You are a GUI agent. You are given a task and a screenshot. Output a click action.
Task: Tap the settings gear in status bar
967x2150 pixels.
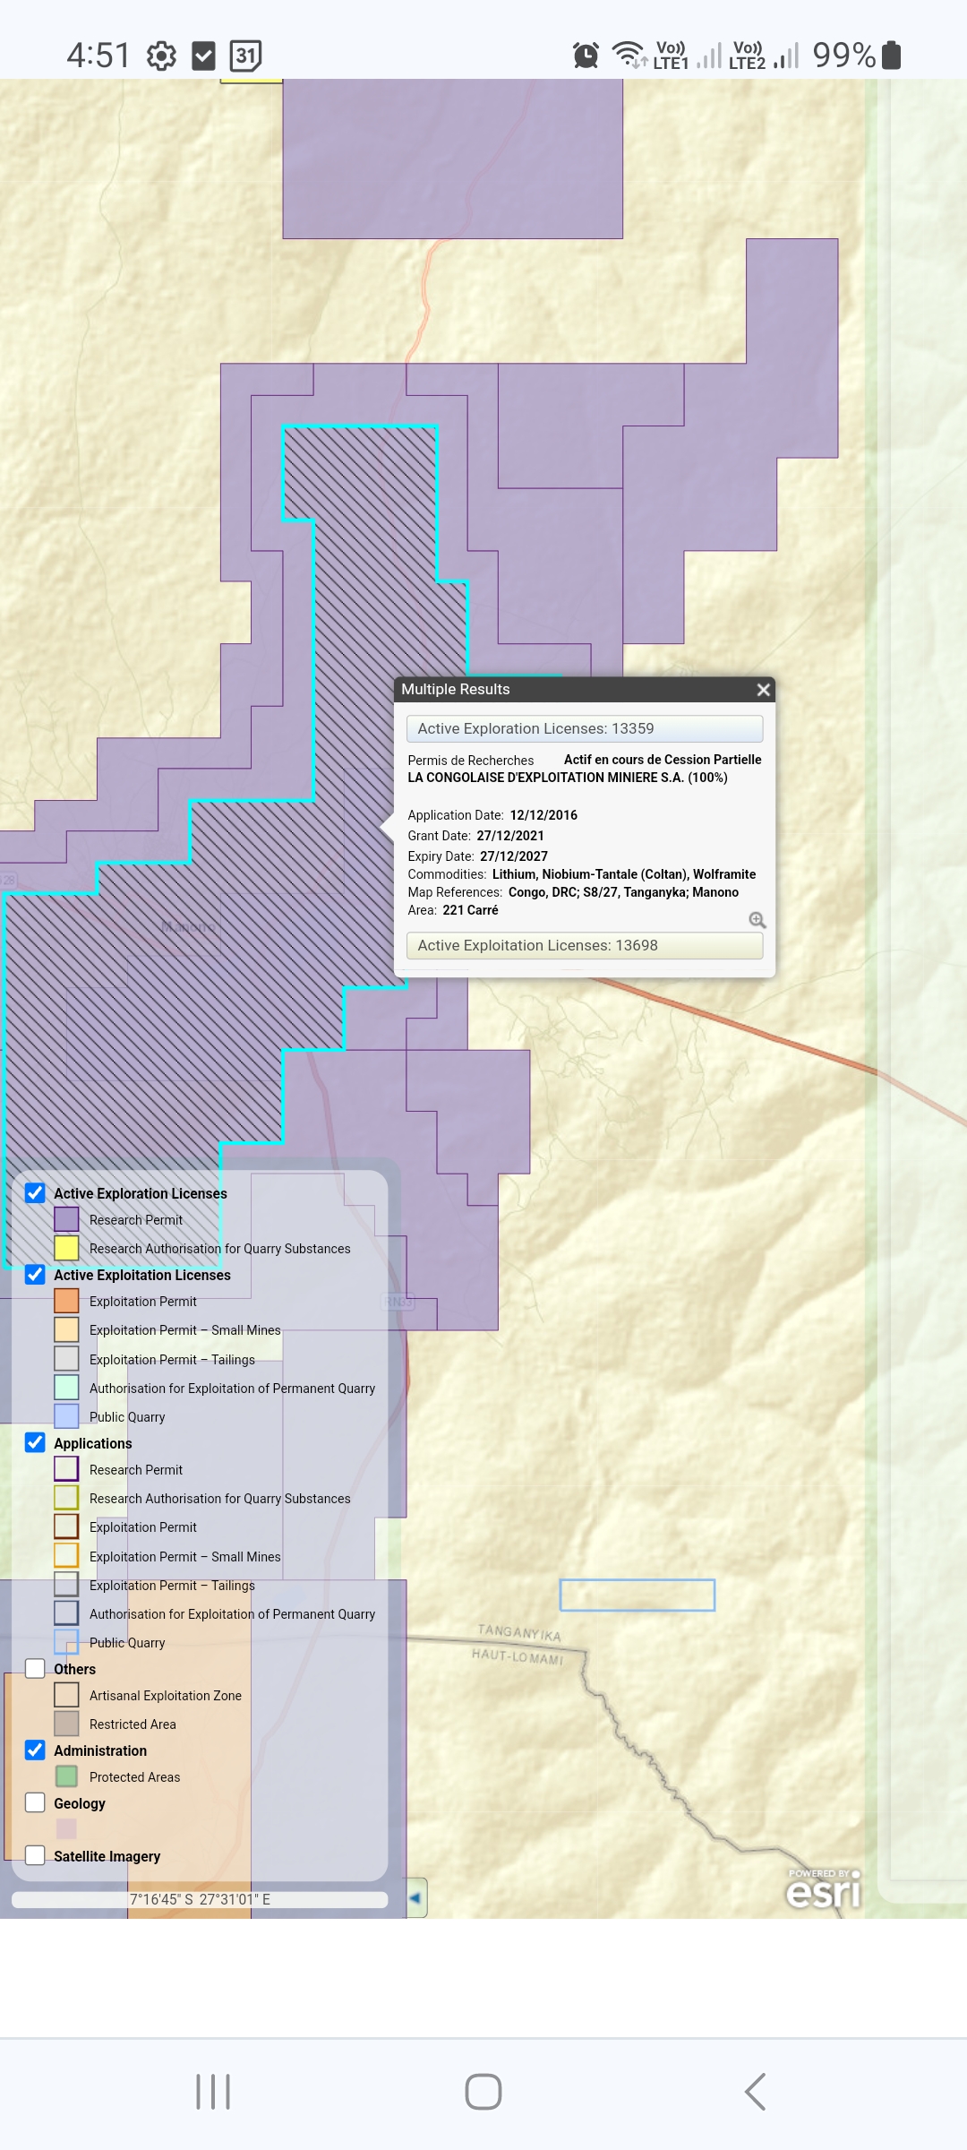[x=161, y=56]
